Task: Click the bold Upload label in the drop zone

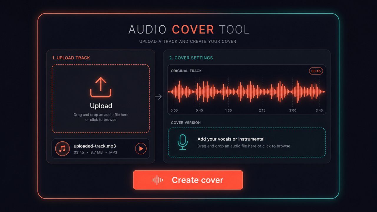Action: tap(101, 106)
